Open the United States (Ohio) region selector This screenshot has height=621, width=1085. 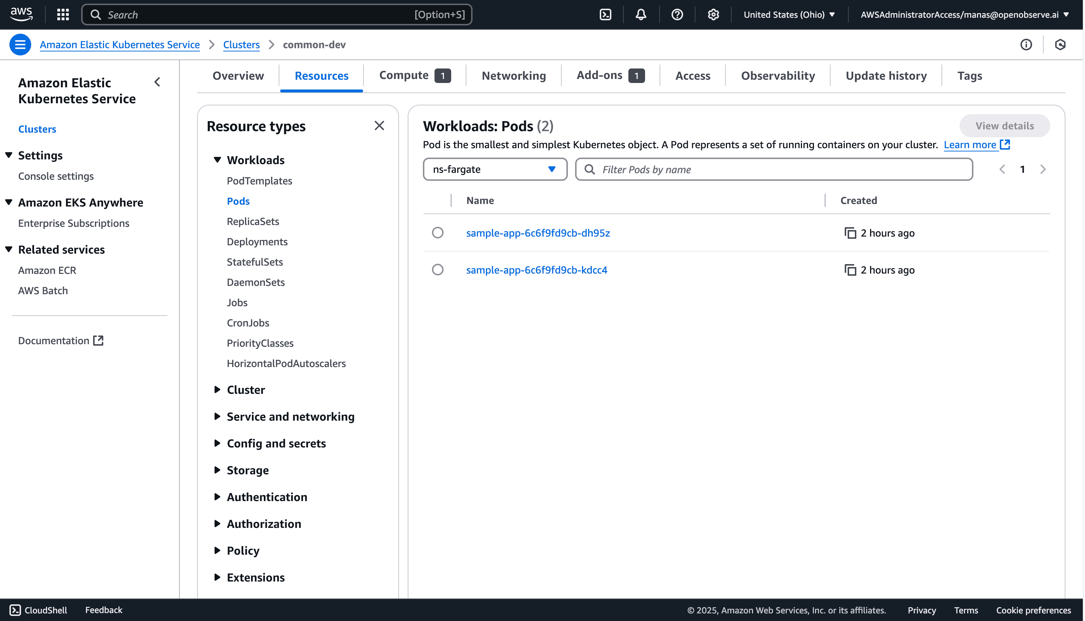[789, 14]
